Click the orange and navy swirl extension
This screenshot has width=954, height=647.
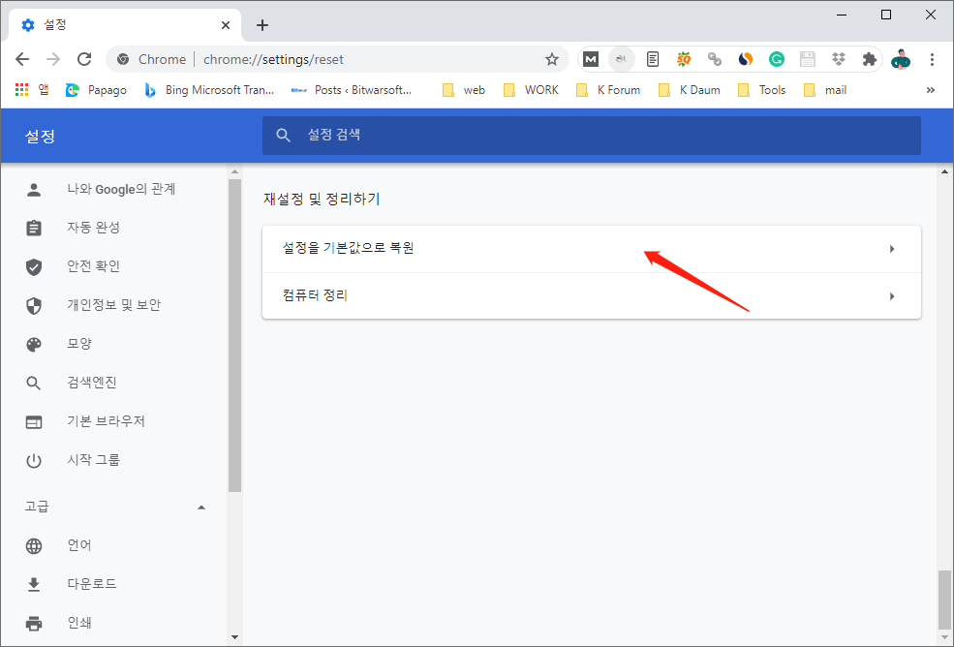click(746, 59)
